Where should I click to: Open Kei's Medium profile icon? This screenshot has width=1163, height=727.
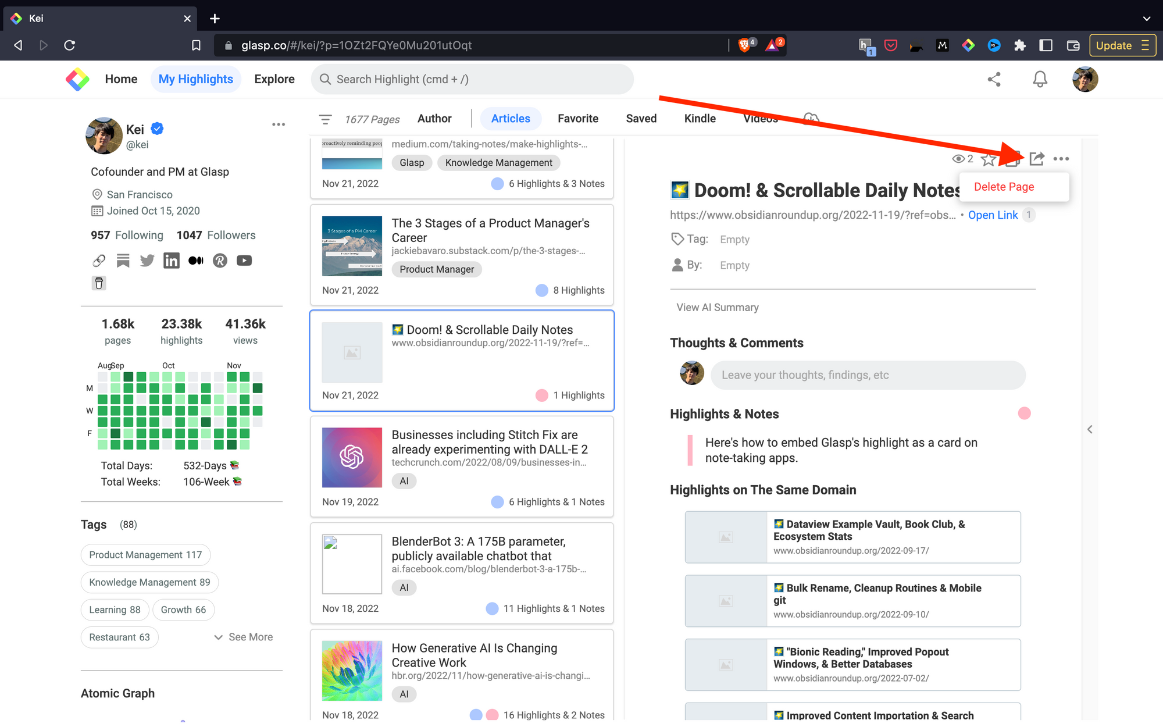pos(196,261)
